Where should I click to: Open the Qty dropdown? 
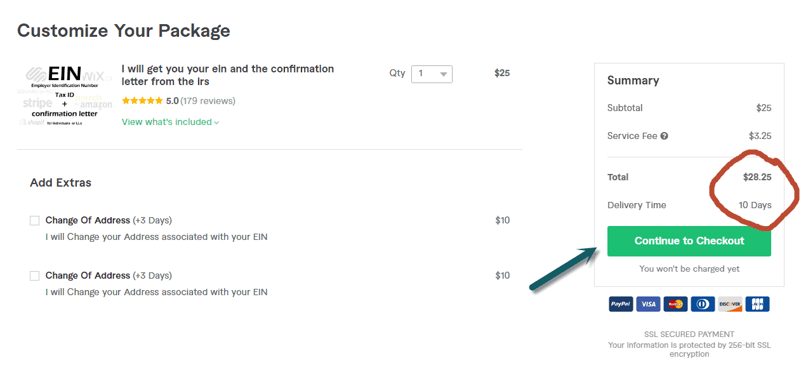[432, 74]
